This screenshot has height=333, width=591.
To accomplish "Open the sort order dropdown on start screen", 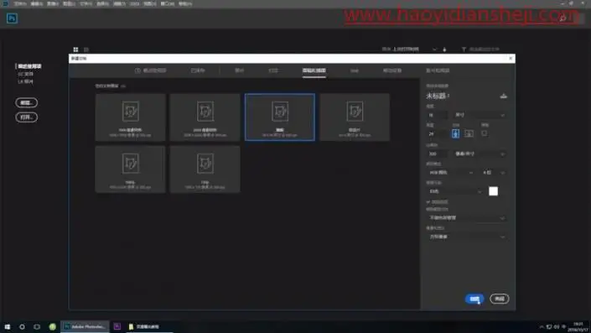I will [x=414, y=49].
